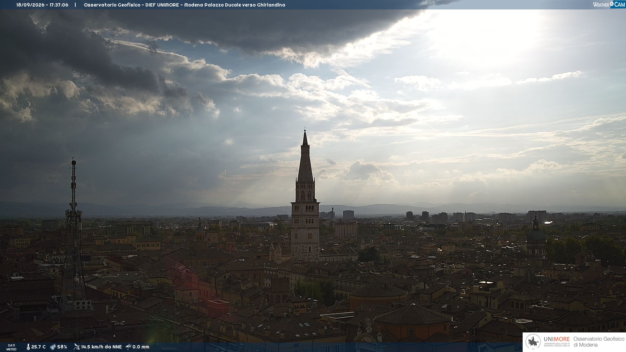This screenshot has height=352, width=626.
Task: Click the 0.0 mm rainfall value
Action: pyautogui.click(x=141, y=347)
